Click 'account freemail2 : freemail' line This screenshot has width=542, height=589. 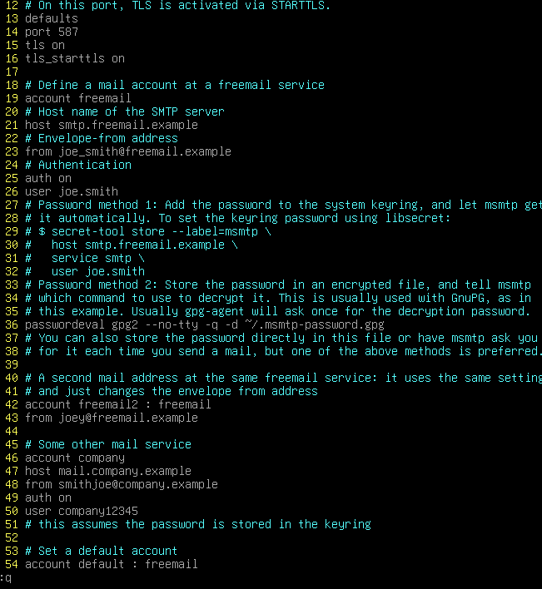point(118,404)
